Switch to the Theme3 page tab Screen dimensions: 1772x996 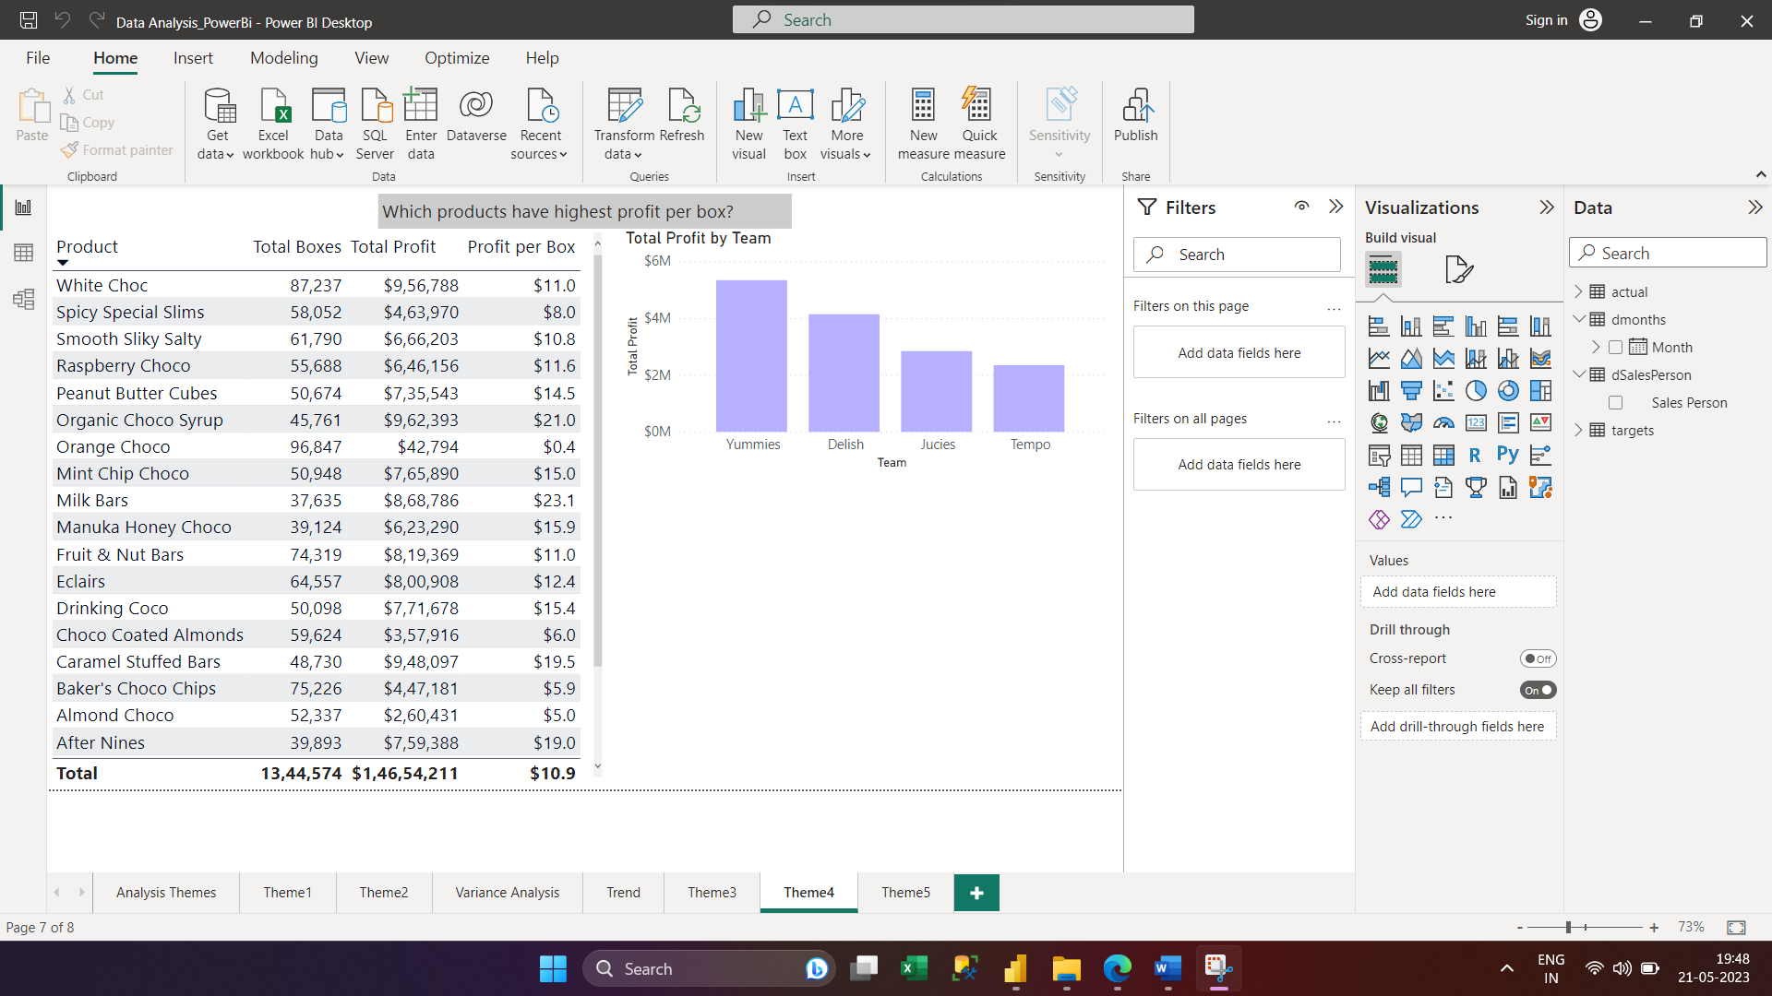tap(712, 892)
